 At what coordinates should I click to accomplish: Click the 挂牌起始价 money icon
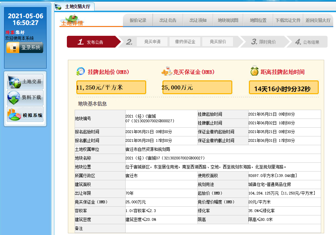pyautogui.click(x=81, y=72)
